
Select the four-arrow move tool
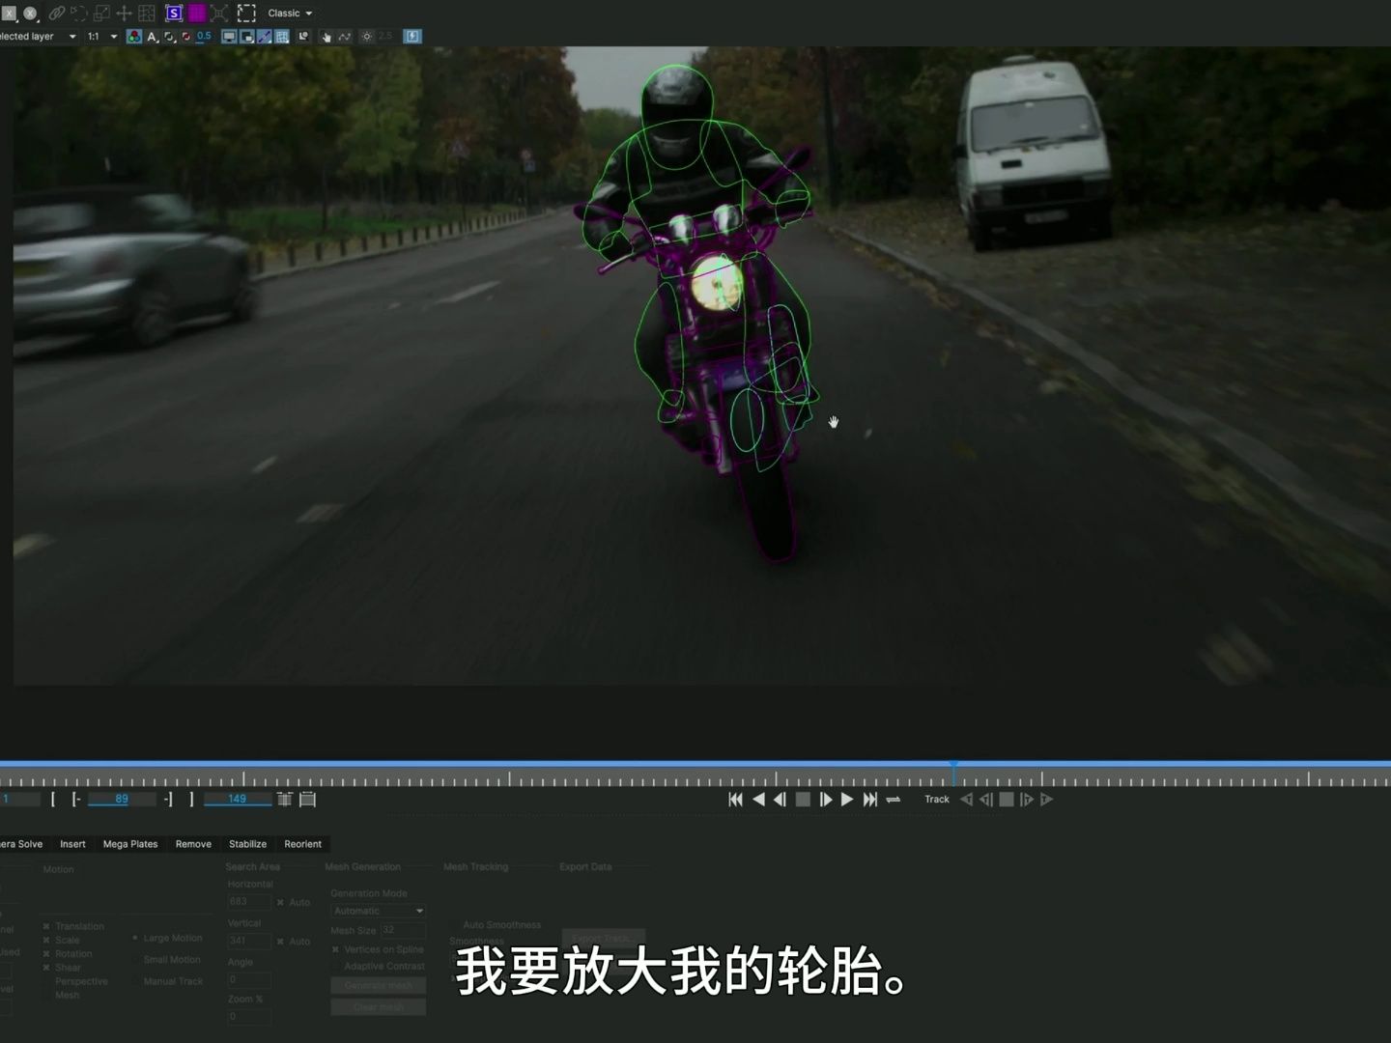[124, 14]
